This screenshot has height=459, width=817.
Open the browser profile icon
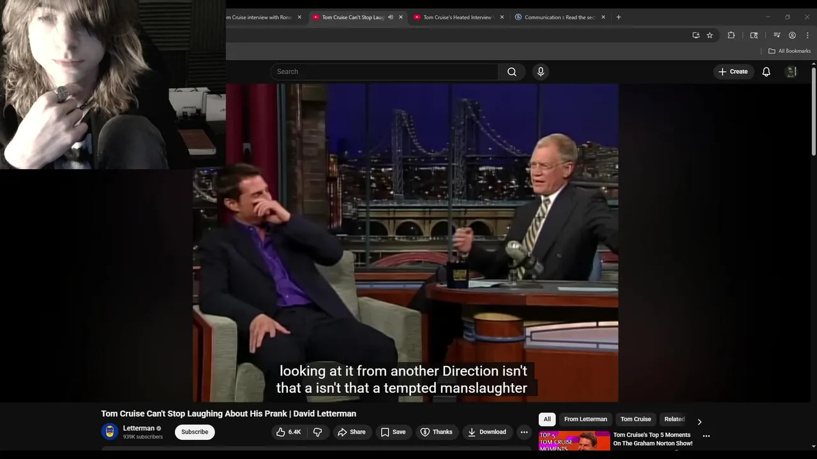[x=792, y=35]
